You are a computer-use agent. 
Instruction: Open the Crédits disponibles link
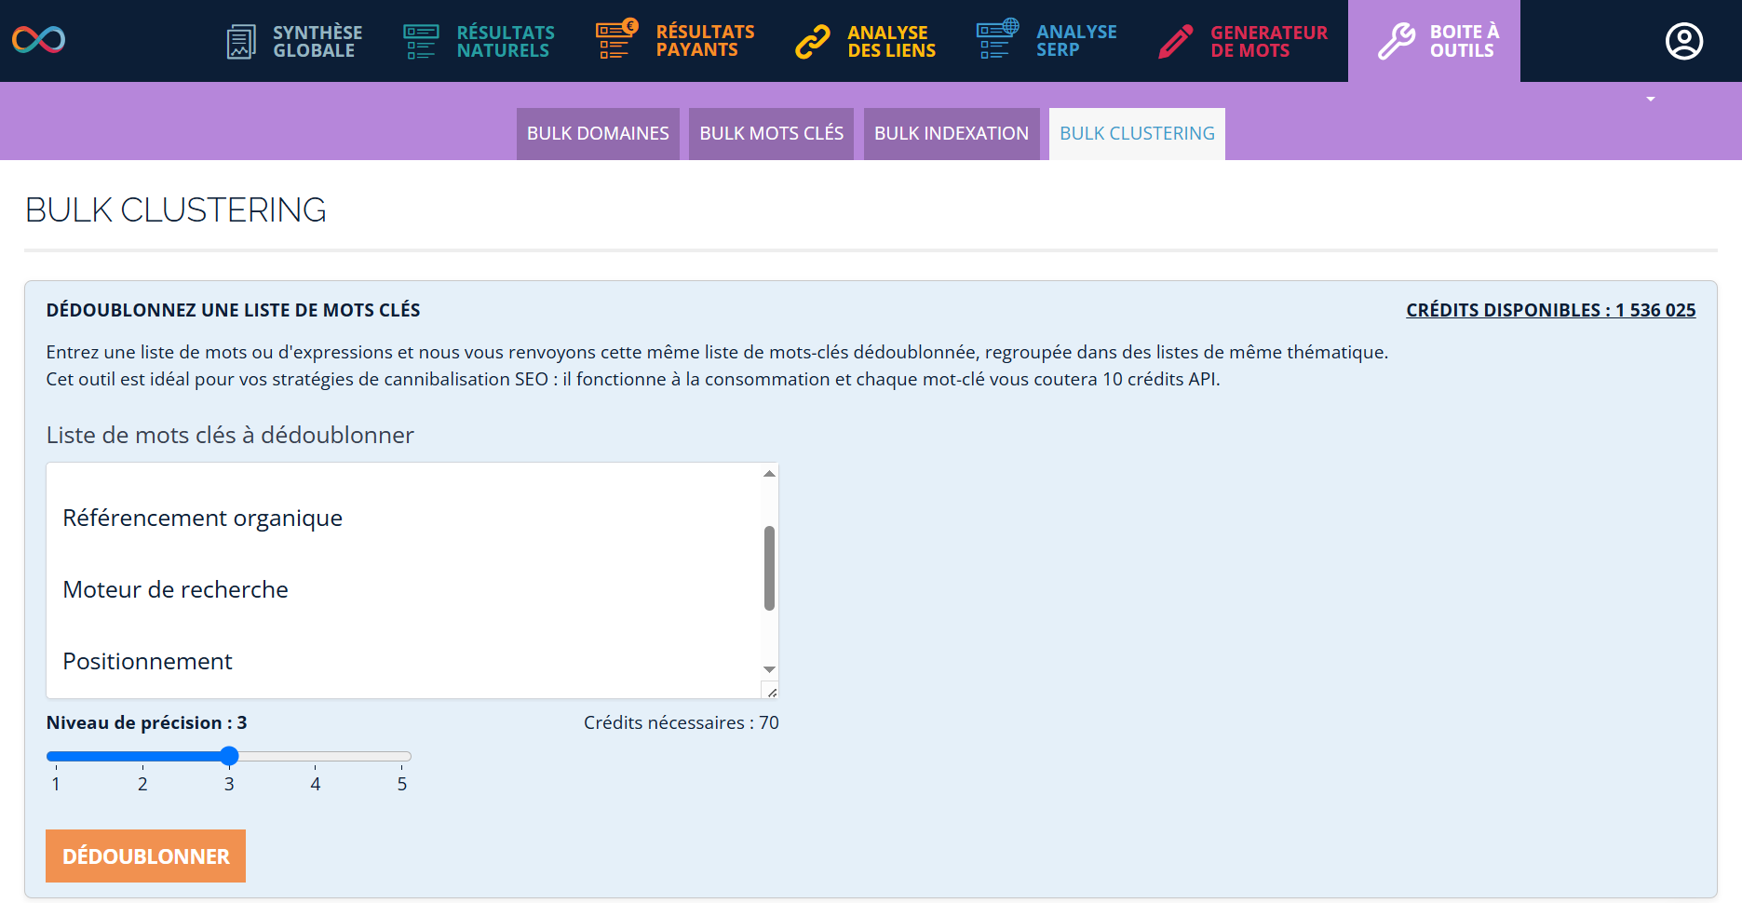pos(1550,310)
